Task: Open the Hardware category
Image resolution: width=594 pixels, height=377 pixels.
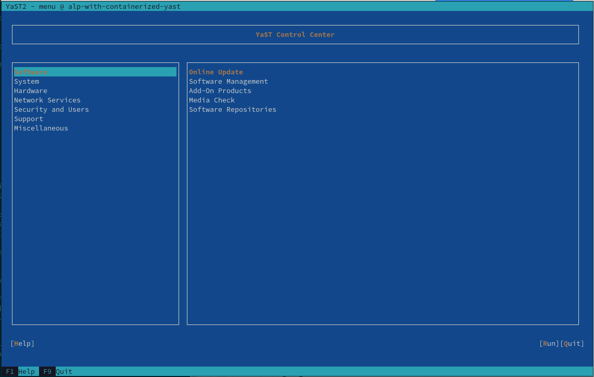Action: (31, 90)
